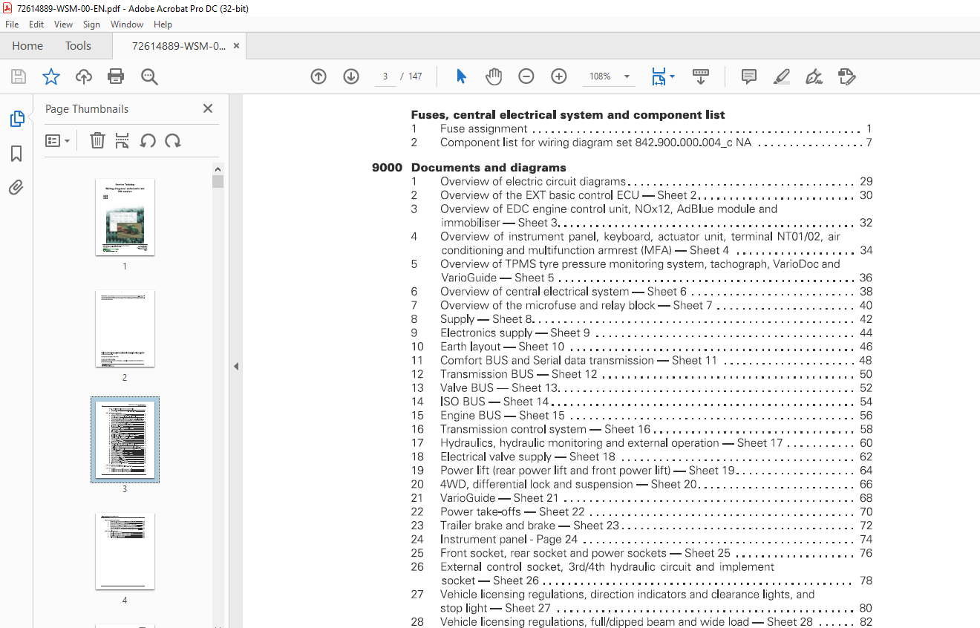Open the Page Thumbnails panel icon
The image size is (980, 628).
coord(16,119)
